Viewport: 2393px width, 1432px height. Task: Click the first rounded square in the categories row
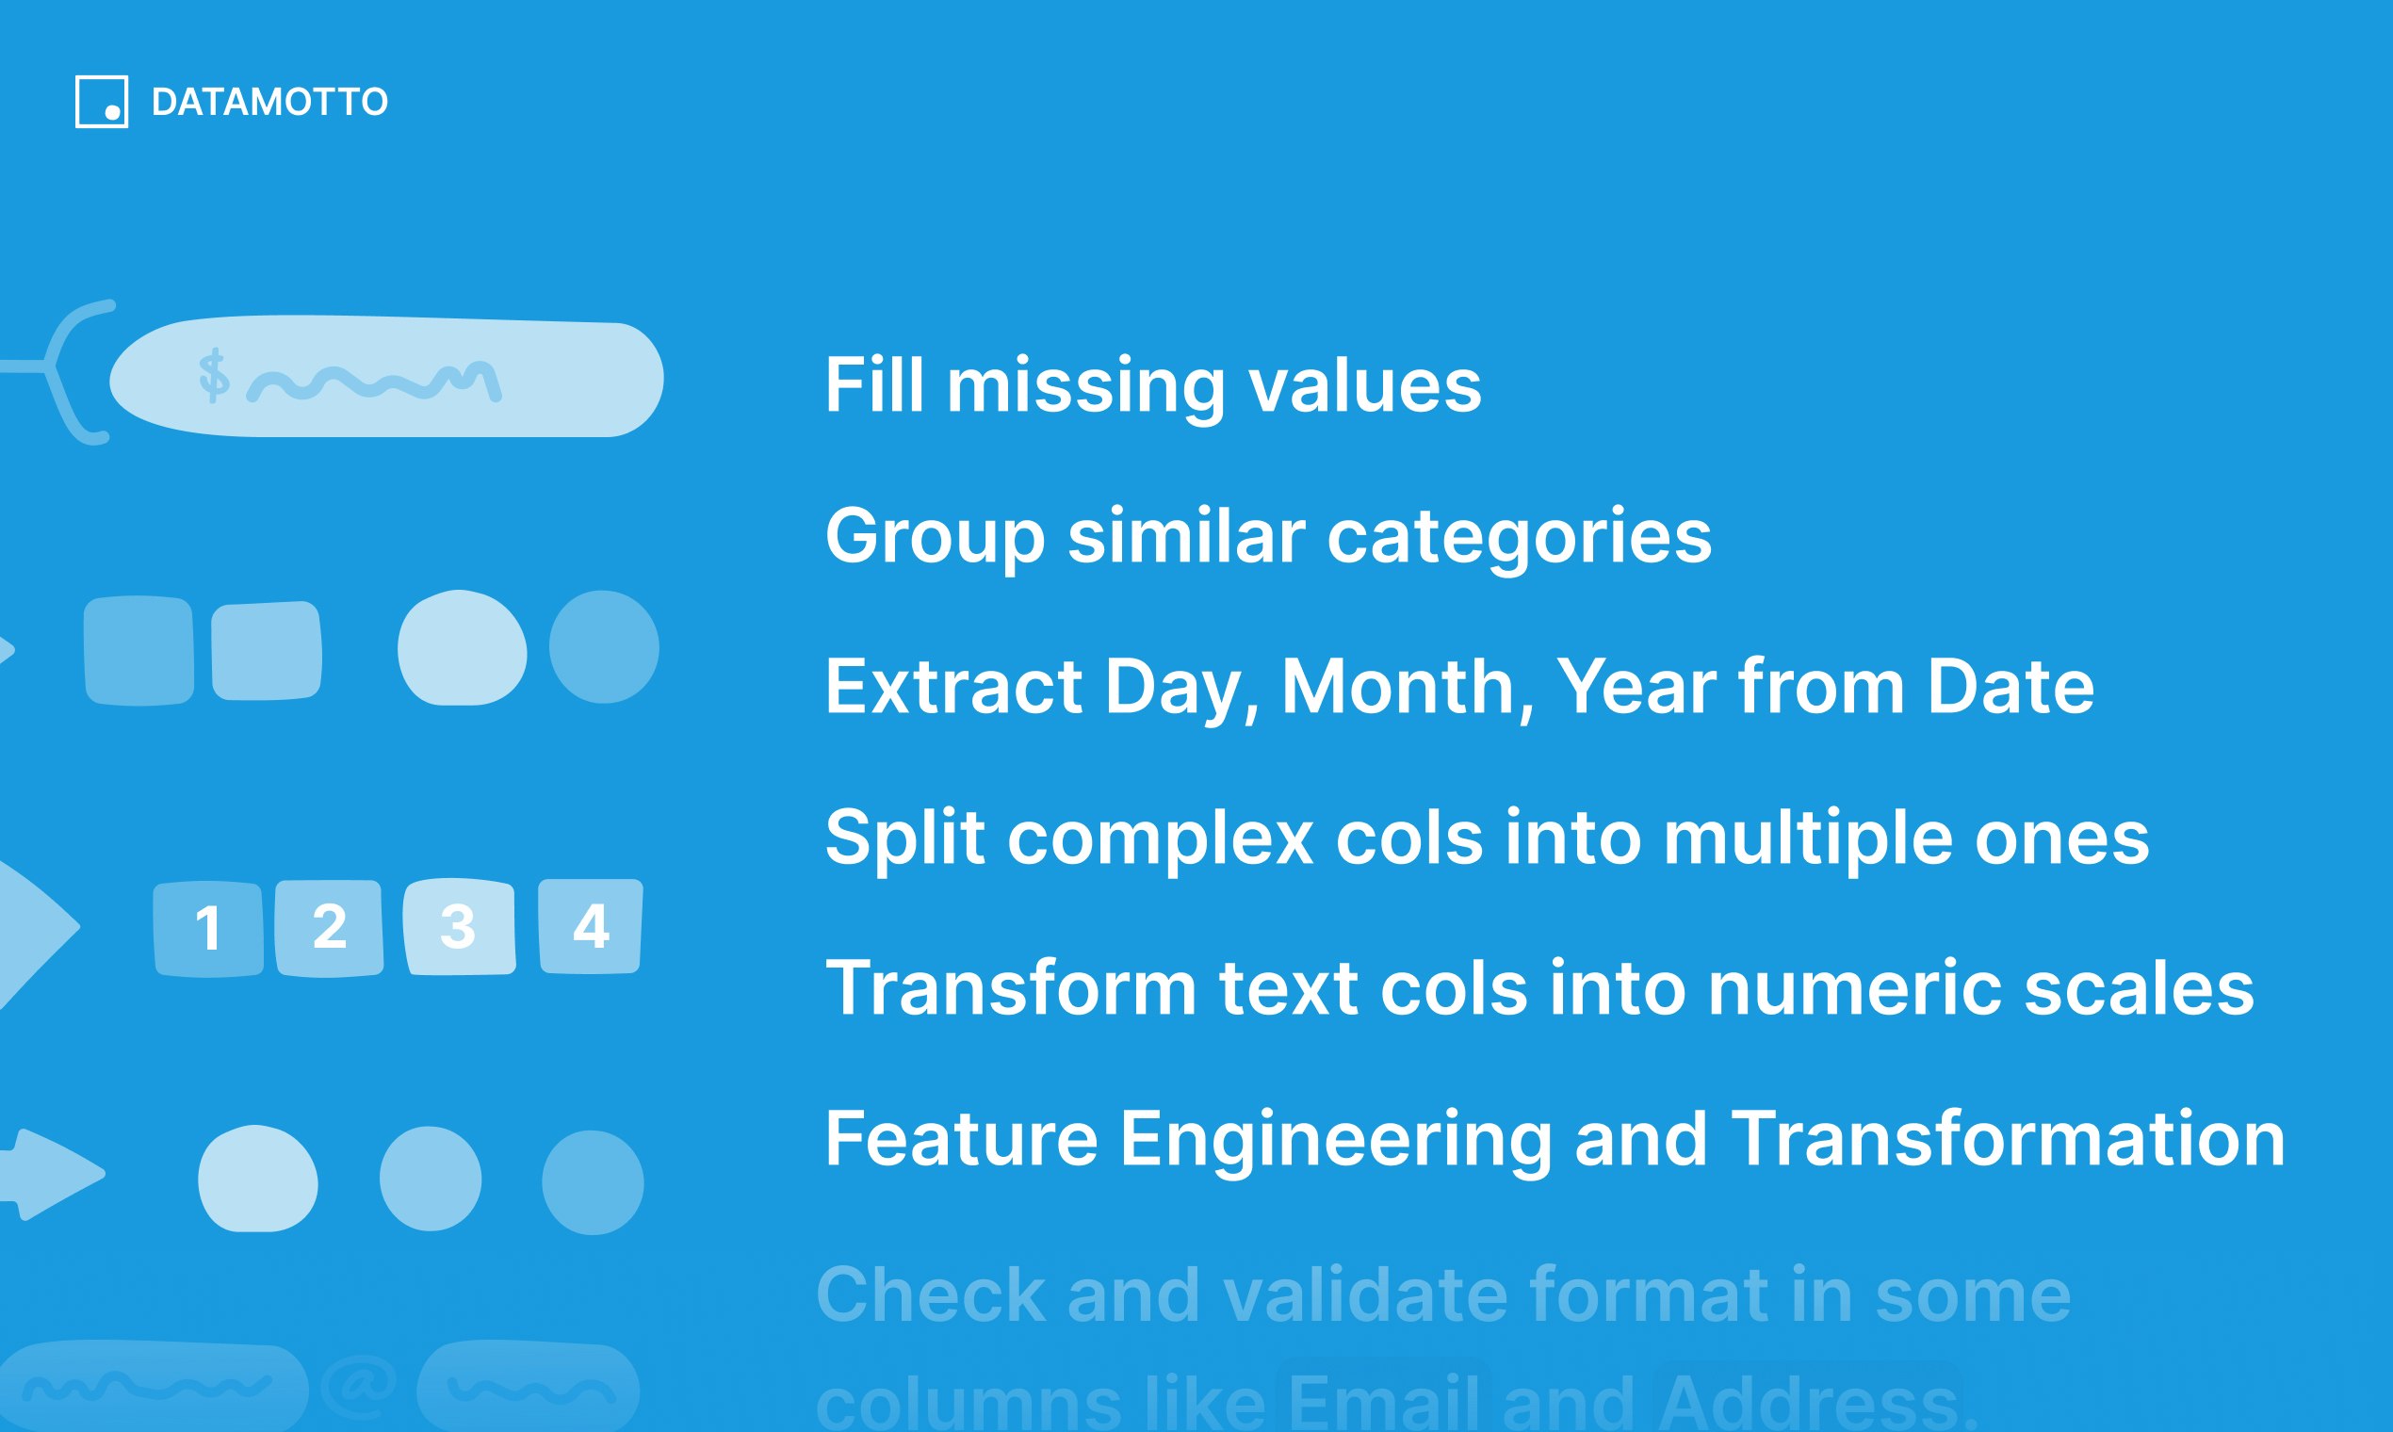138,650
